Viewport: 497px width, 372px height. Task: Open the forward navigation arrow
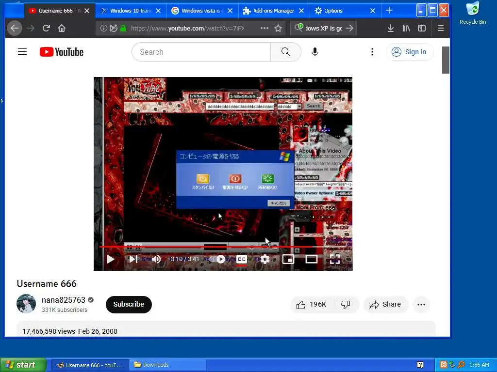click(x=31, y=29)
